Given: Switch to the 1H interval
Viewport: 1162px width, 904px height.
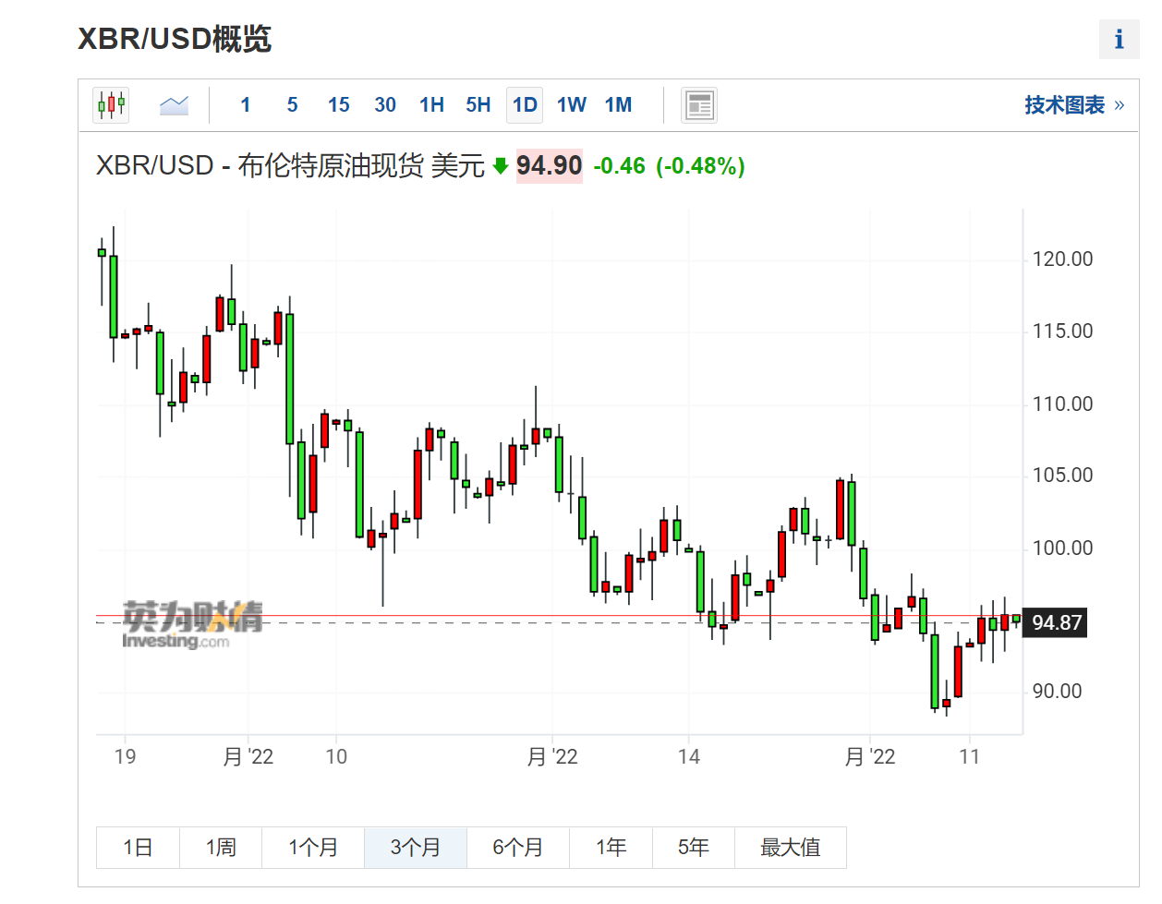Looking at the screenshot, I should pyautogui.click(x=431, y=105).
